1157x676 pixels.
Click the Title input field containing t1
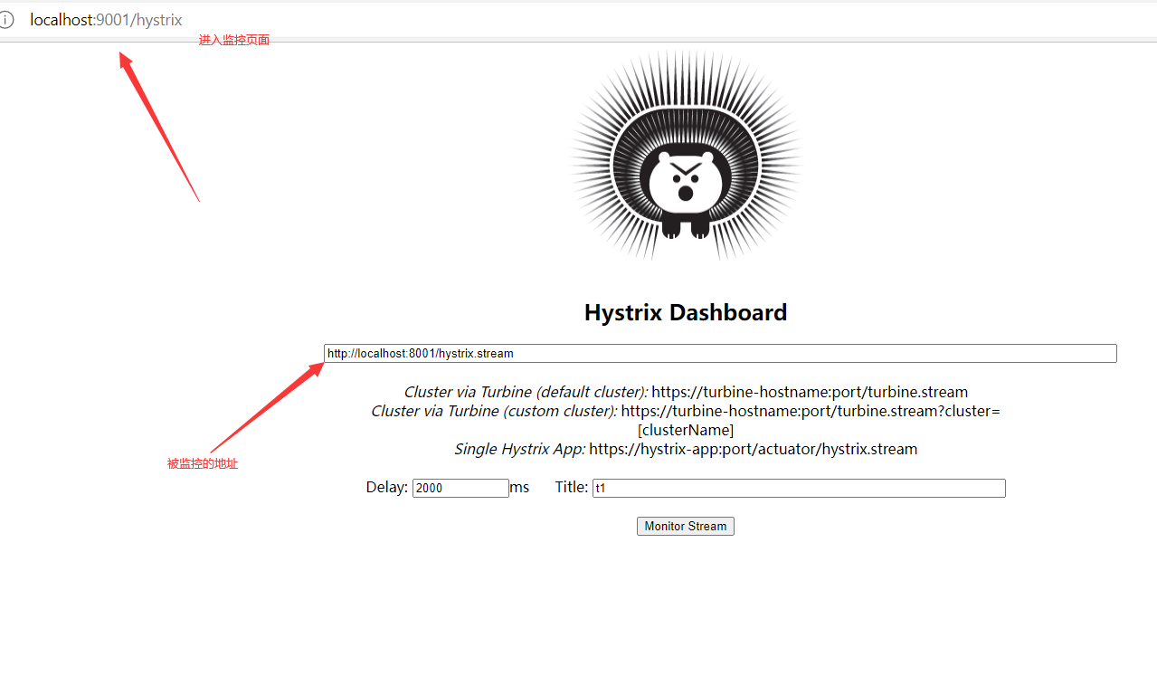click(x=799, y=488)
